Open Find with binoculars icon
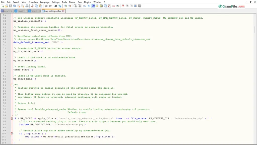 coord(56,6)
